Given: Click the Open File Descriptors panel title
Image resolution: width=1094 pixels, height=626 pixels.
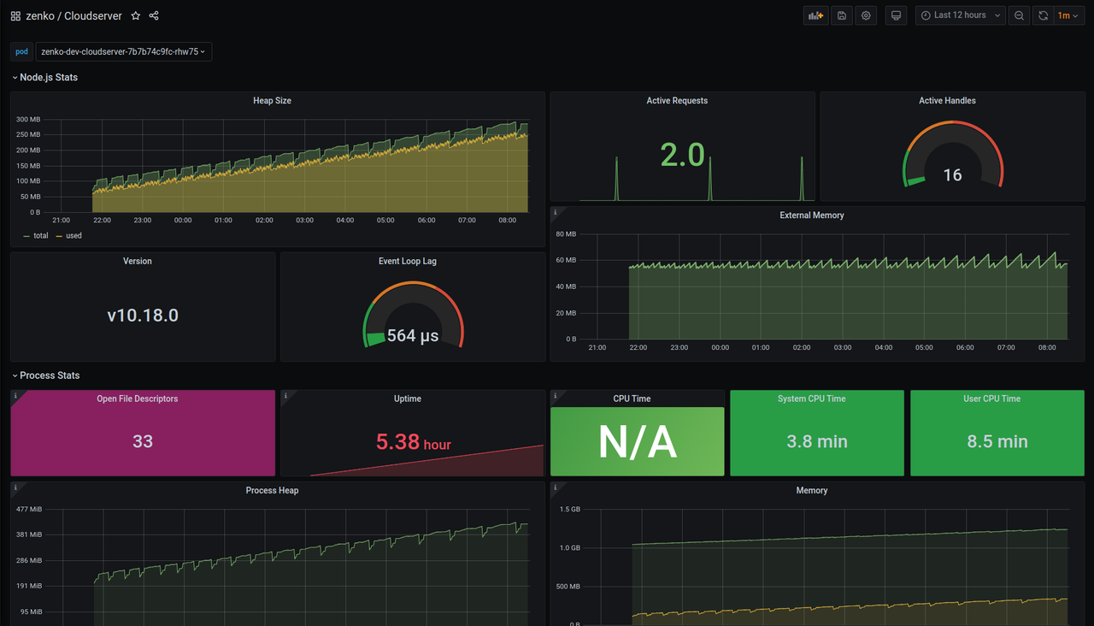Looking at the screenshot, I should point(137,399).
